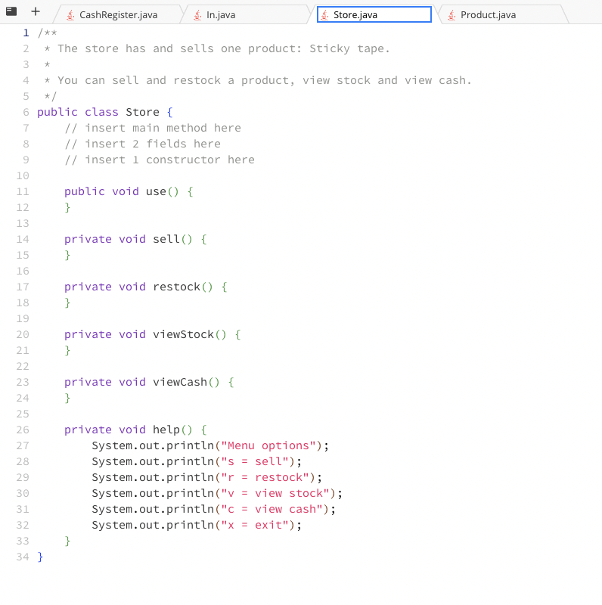Click Java icon on Product.java tab
Image resolution: width=602 pixels, height=605 pixels.
point(451,15)
